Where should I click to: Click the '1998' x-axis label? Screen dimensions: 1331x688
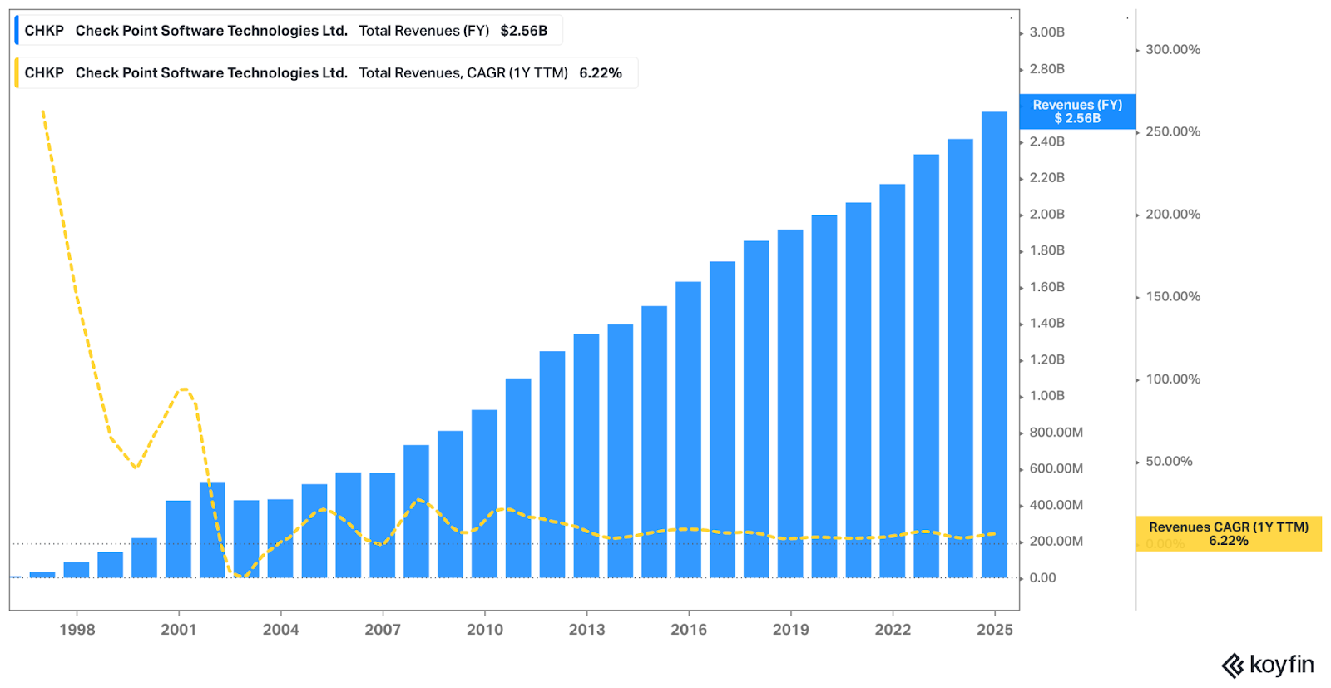point(77,630)
